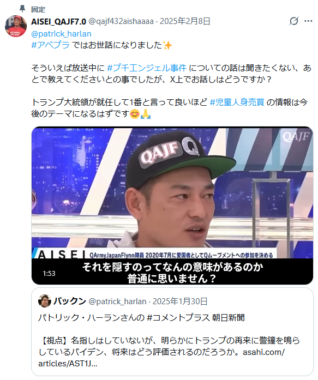This screenshot has width=318, height=380.
Task: Open the three-dot more options menu
Action: click(x=308, y=21)
